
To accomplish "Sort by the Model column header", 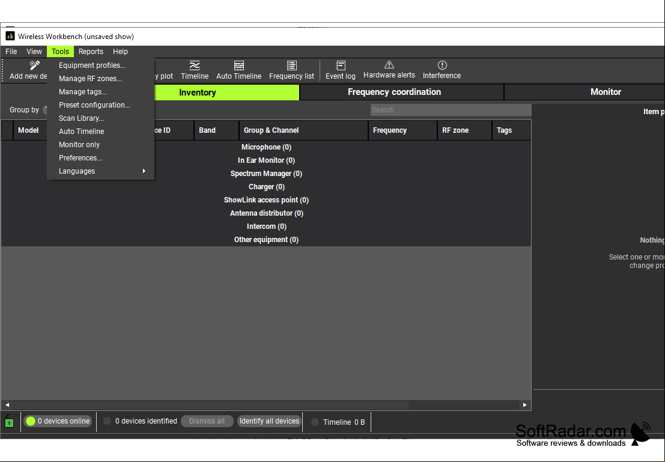I will point(28,130).
